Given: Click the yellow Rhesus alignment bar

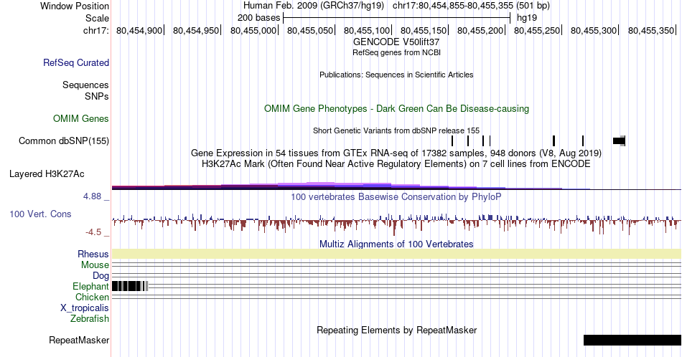Looking at the screenshot, I should point(396,254).
